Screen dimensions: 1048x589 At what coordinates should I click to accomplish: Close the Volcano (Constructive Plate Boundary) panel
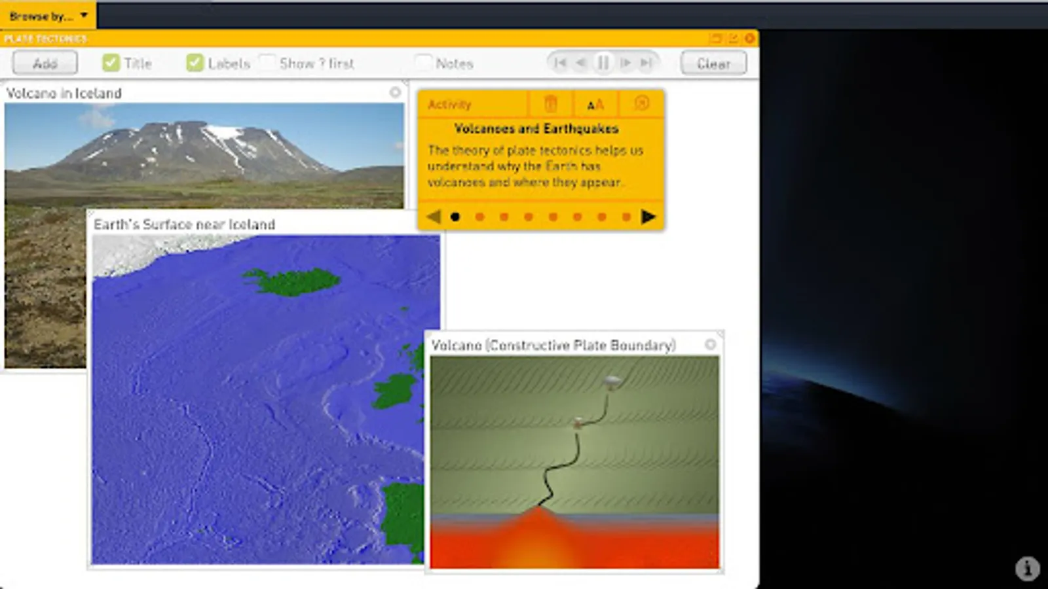coord(710,344)
